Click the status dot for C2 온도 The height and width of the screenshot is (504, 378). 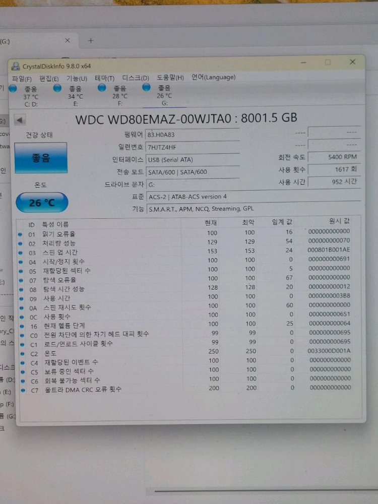pos(23,354)
